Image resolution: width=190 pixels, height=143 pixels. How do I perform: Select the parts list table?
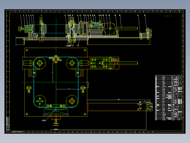point(168,98)
